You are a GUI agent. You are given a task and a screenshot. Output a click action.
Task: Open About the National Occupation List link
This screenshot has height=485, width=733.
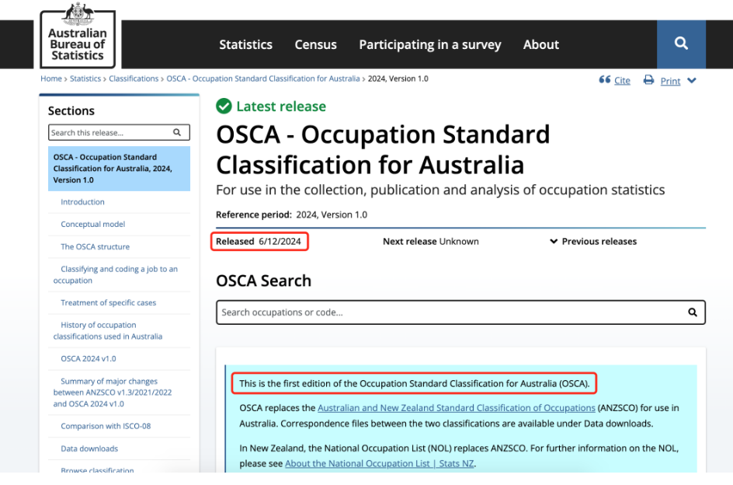click(380, 463)
